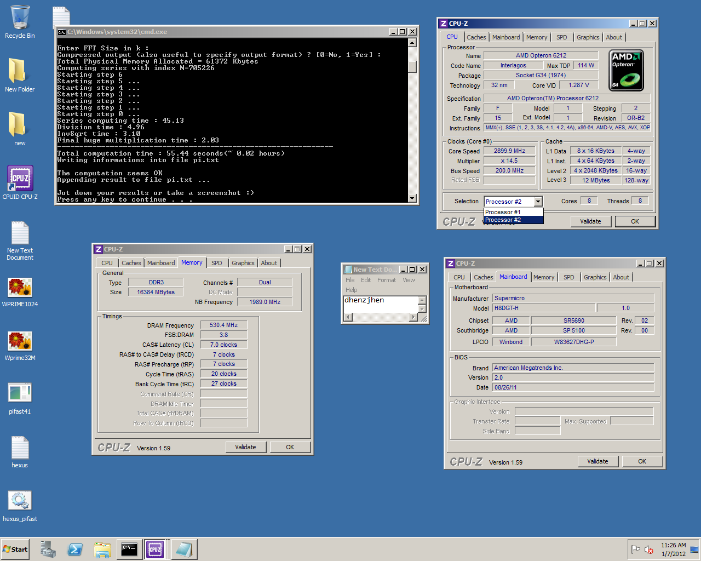Screen dimensions: 701x561
Task: Click the Notepad window title bar icon
Action: tap(348, 270)
